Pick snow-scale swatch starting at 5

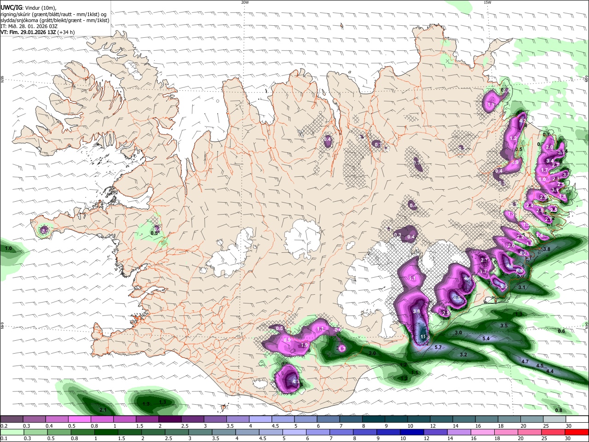coord(305,419)
